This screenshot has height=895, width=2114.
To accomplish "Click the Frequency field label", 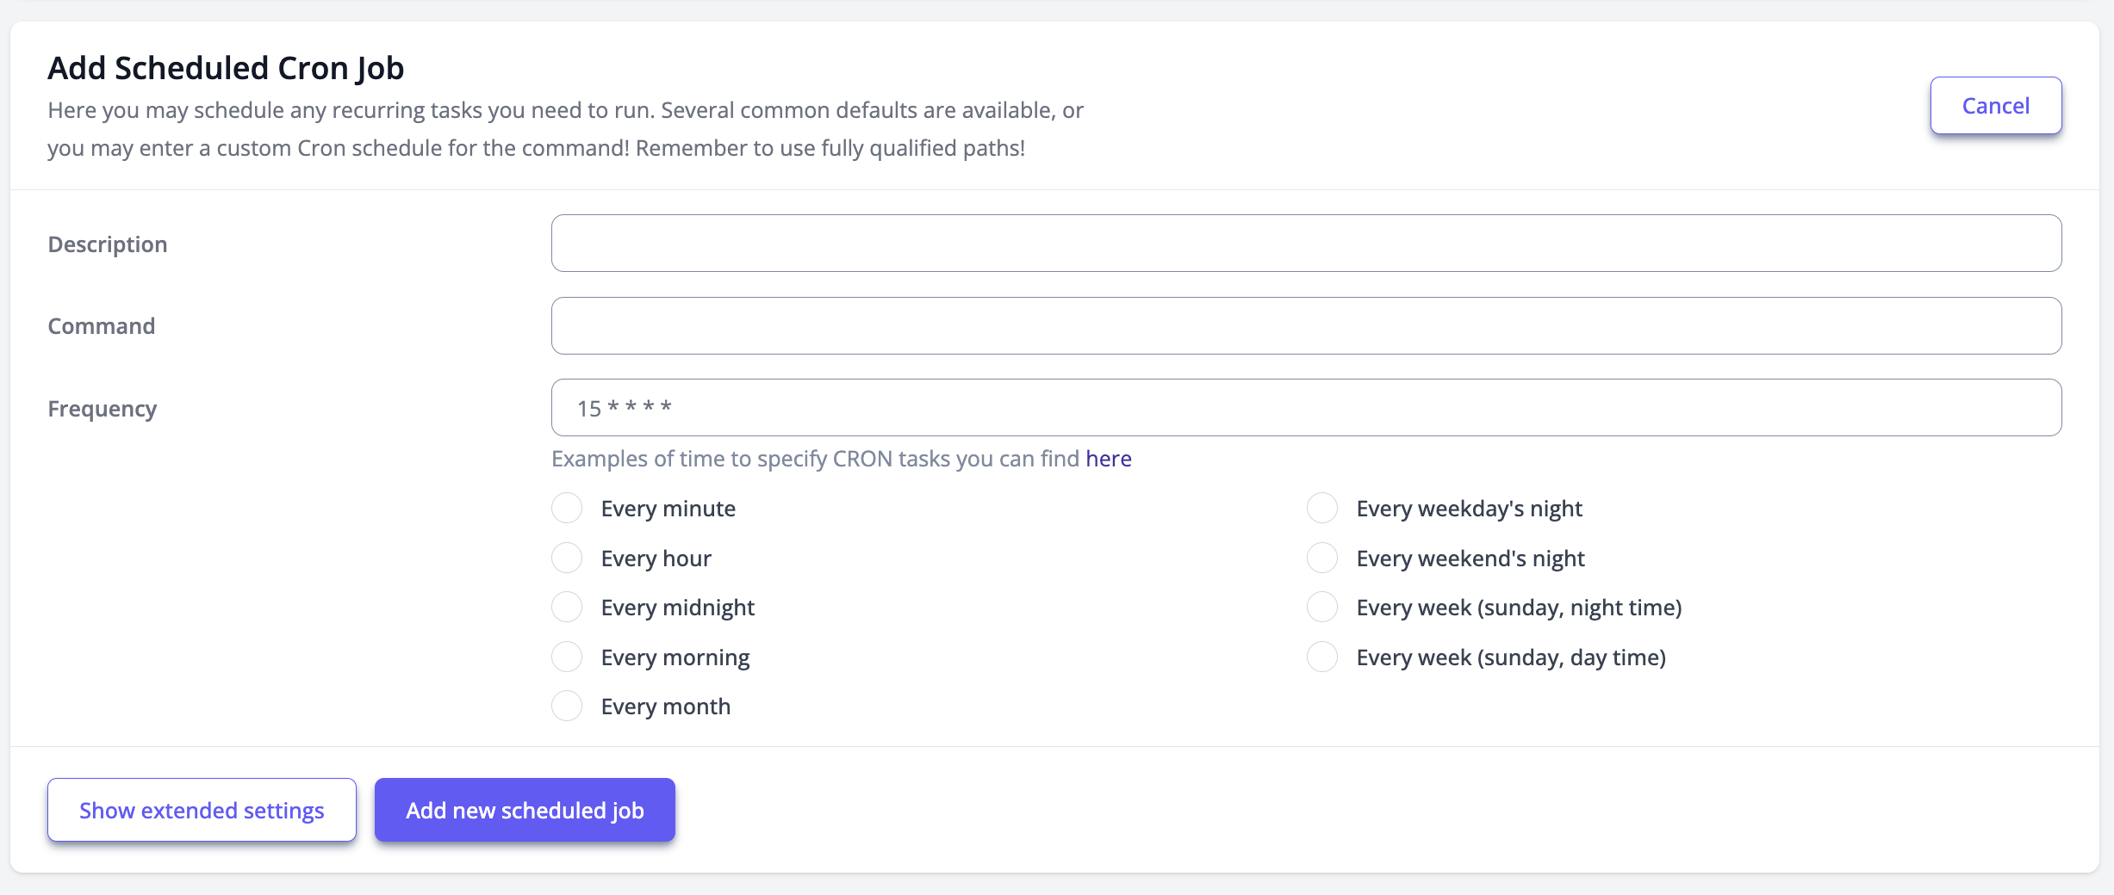I will coord(103,409).
